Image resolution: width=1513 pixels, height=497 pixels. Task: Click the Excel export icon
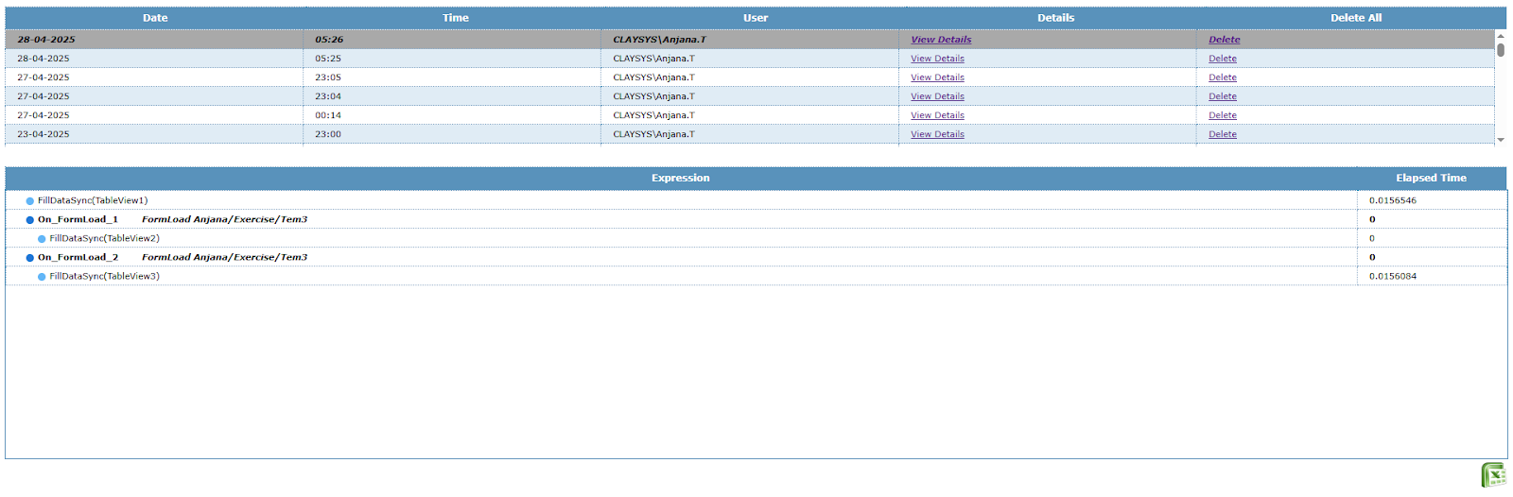pos(1493,475)
